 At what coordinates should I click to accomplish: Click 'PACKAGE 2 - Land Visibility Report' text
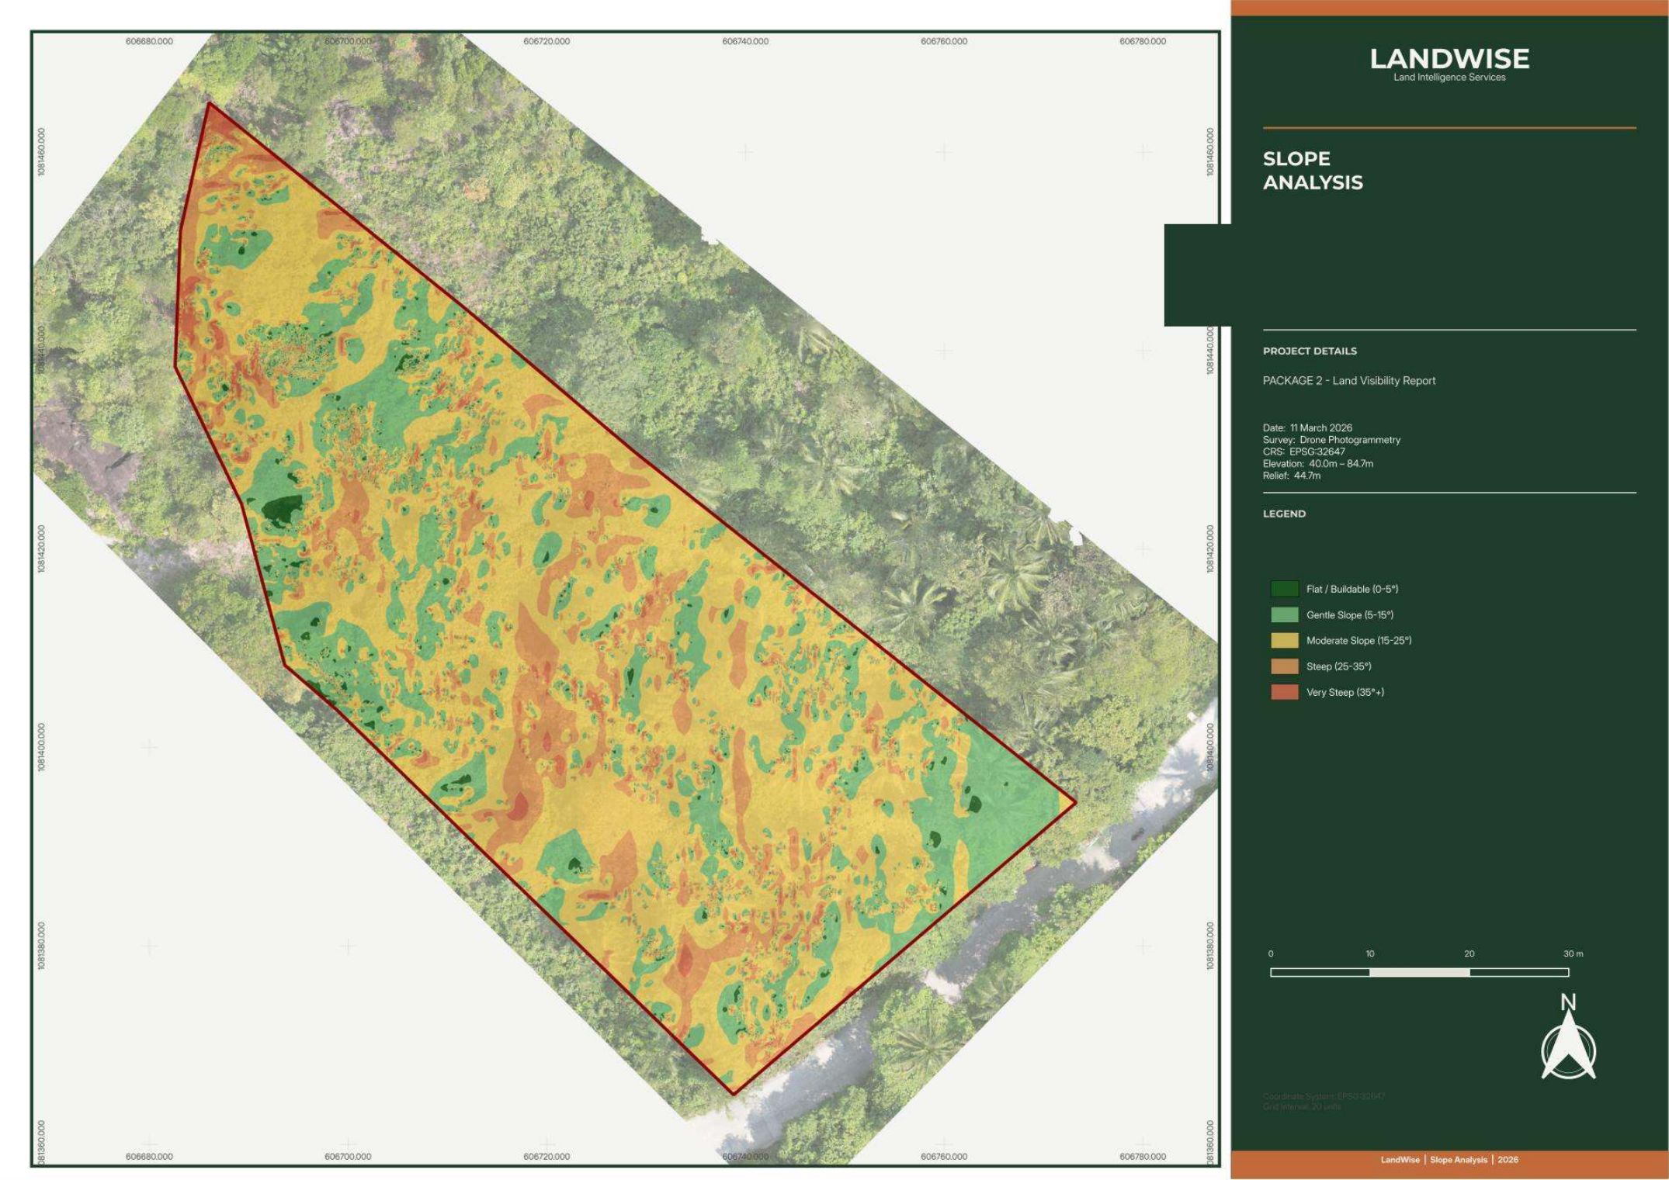(1349, 380)
